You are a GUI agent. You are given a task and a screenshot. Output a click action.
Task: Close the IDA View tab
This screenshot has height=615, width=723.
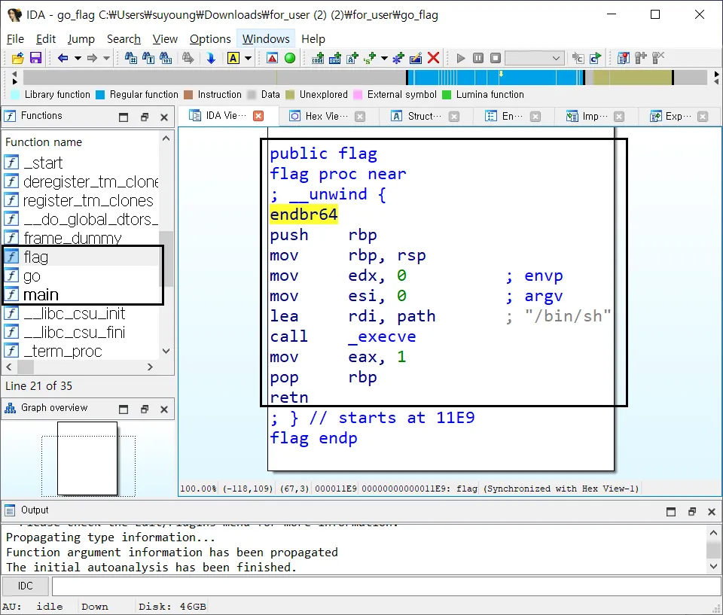click(x=258, y=116)
